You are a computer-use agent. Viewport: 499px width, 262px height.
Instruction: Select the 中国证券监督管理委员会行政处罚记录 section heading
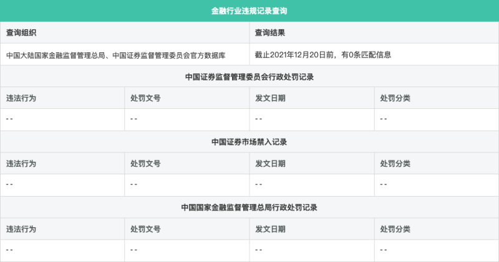pyautogui.click(x=249, y=77)
